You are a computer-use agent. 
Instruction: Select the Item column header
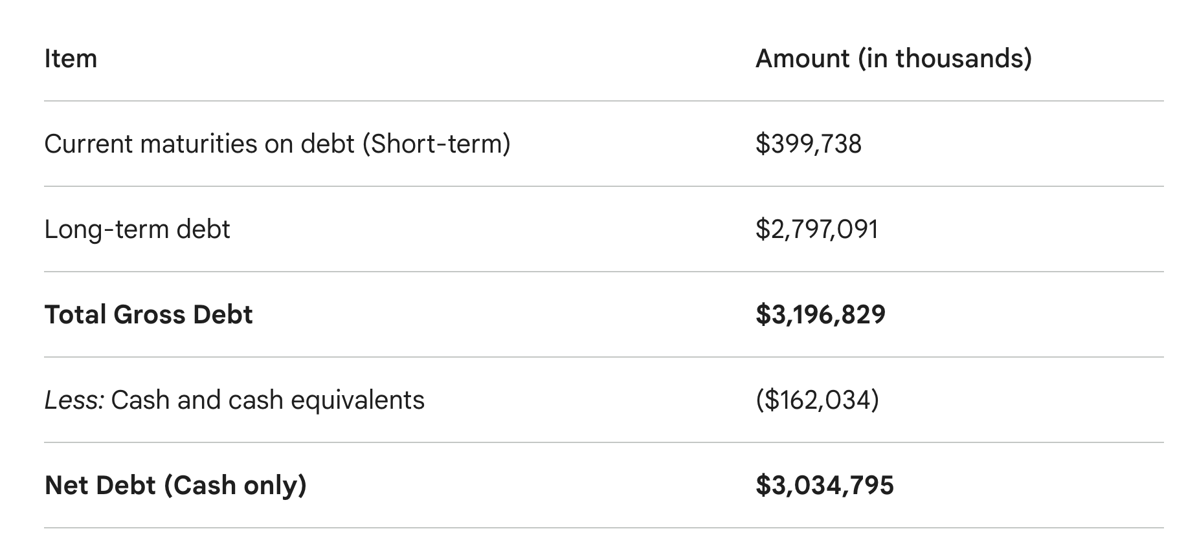71,59
